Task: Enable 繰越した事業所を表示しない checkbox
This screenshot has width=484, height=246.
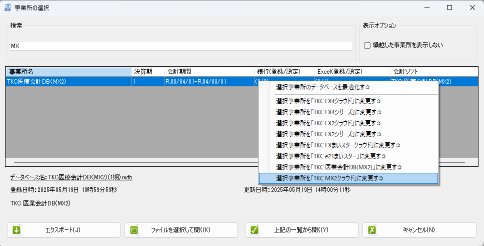Action: tap(367, 45)
